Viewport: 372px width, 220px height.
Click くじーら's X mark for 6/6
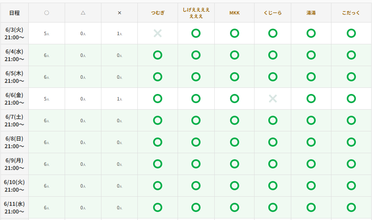tap(273, 99)
